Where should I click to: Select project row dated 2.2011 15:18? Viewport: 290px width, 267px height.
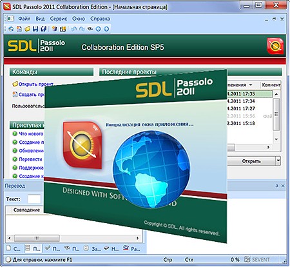[249, 123]
